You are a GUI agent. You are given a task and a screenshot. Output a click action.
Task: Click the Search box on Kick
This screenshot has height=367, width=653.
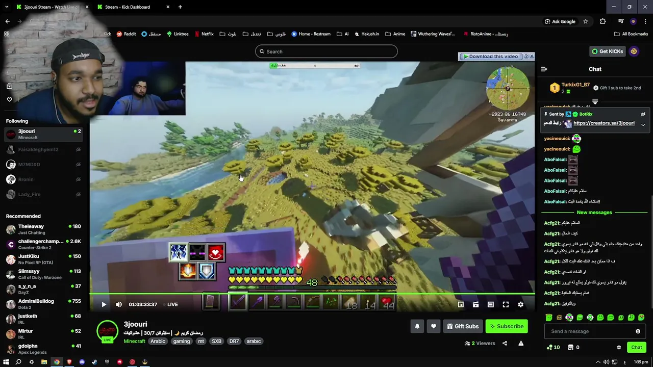[x=326, y=51]
